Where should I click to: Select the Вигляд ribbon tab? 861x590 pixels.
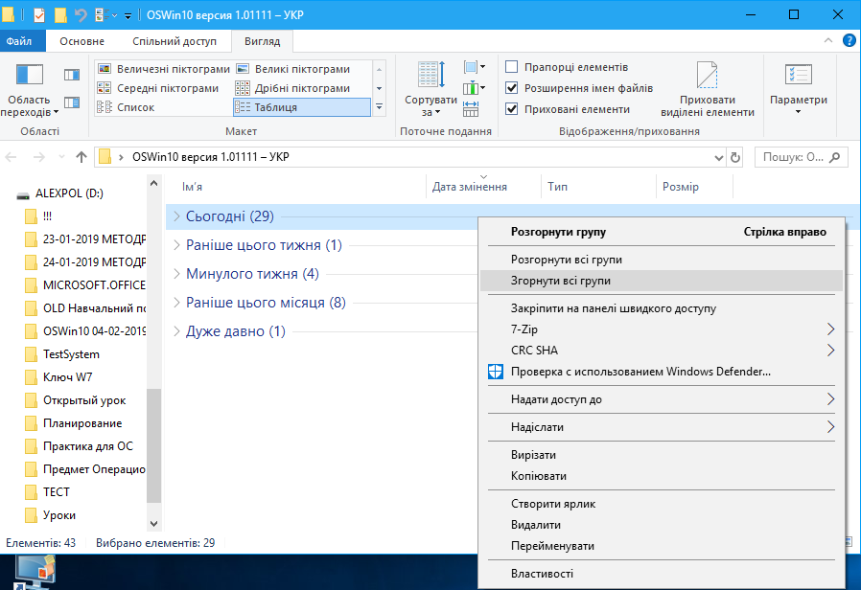[263, 41]
